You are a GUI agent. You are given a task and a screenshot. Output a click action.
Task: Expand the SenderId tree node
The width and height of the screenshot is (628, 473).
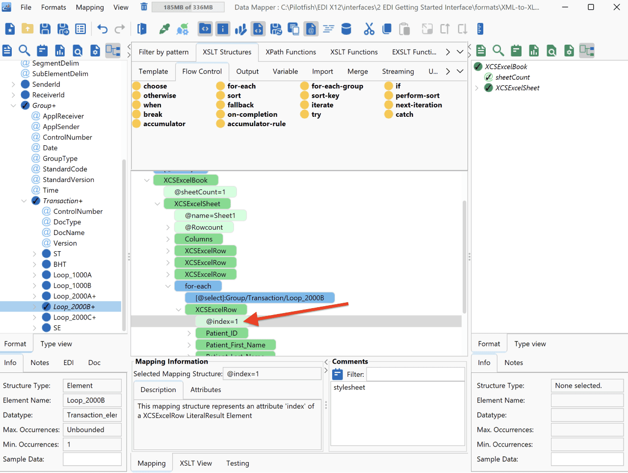(13, 84)
